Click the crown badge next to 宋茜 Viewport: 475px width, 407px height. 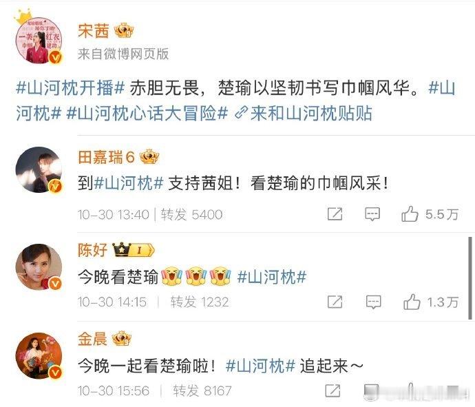(124, 30)
